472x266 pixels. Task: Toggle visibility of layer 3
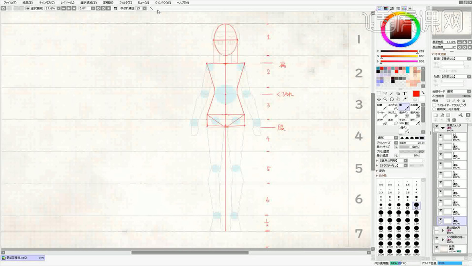pos(441,201)
